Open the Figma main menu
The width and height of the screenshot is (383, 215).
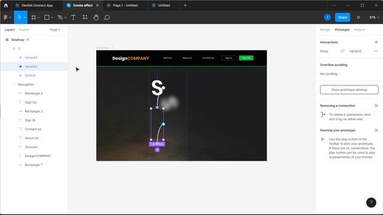pos(5,17)
